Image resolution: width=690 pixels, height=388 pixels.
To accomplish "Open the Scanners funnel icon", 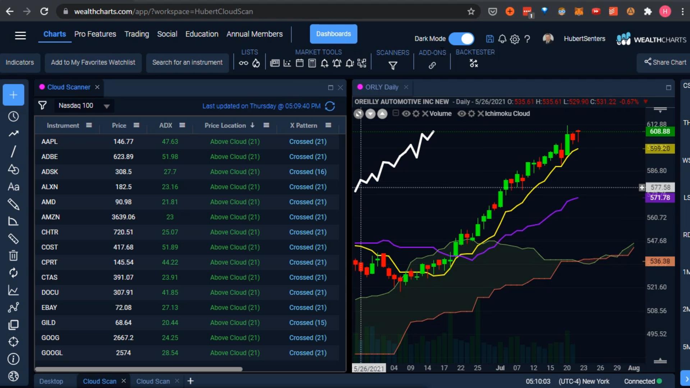I will (393, 65).
